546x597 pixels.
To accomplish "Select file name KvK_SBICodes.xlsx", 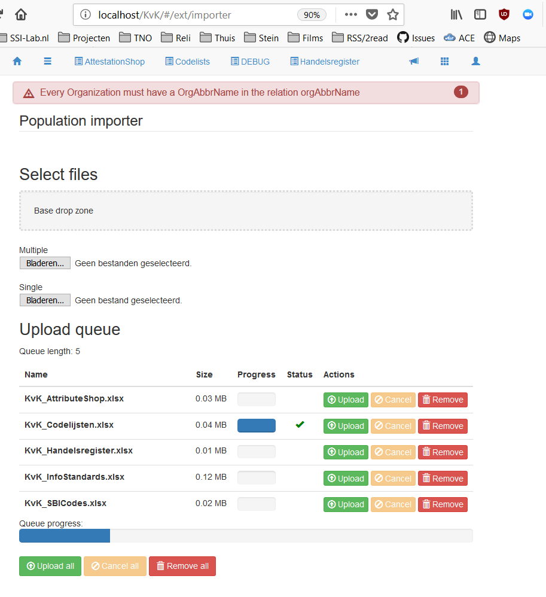I will tap(66, 503).
